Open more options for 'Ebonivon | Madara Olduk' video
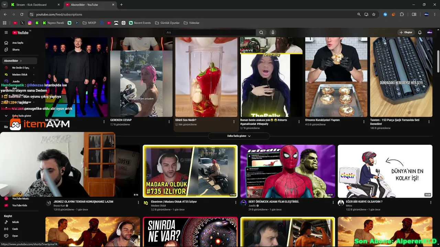 [x=236, y=202]
